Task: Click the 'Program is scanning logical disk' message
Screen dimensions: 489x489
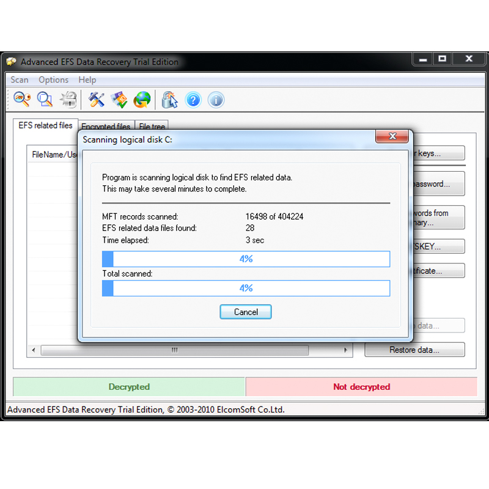Action: [x=197, y=177]
